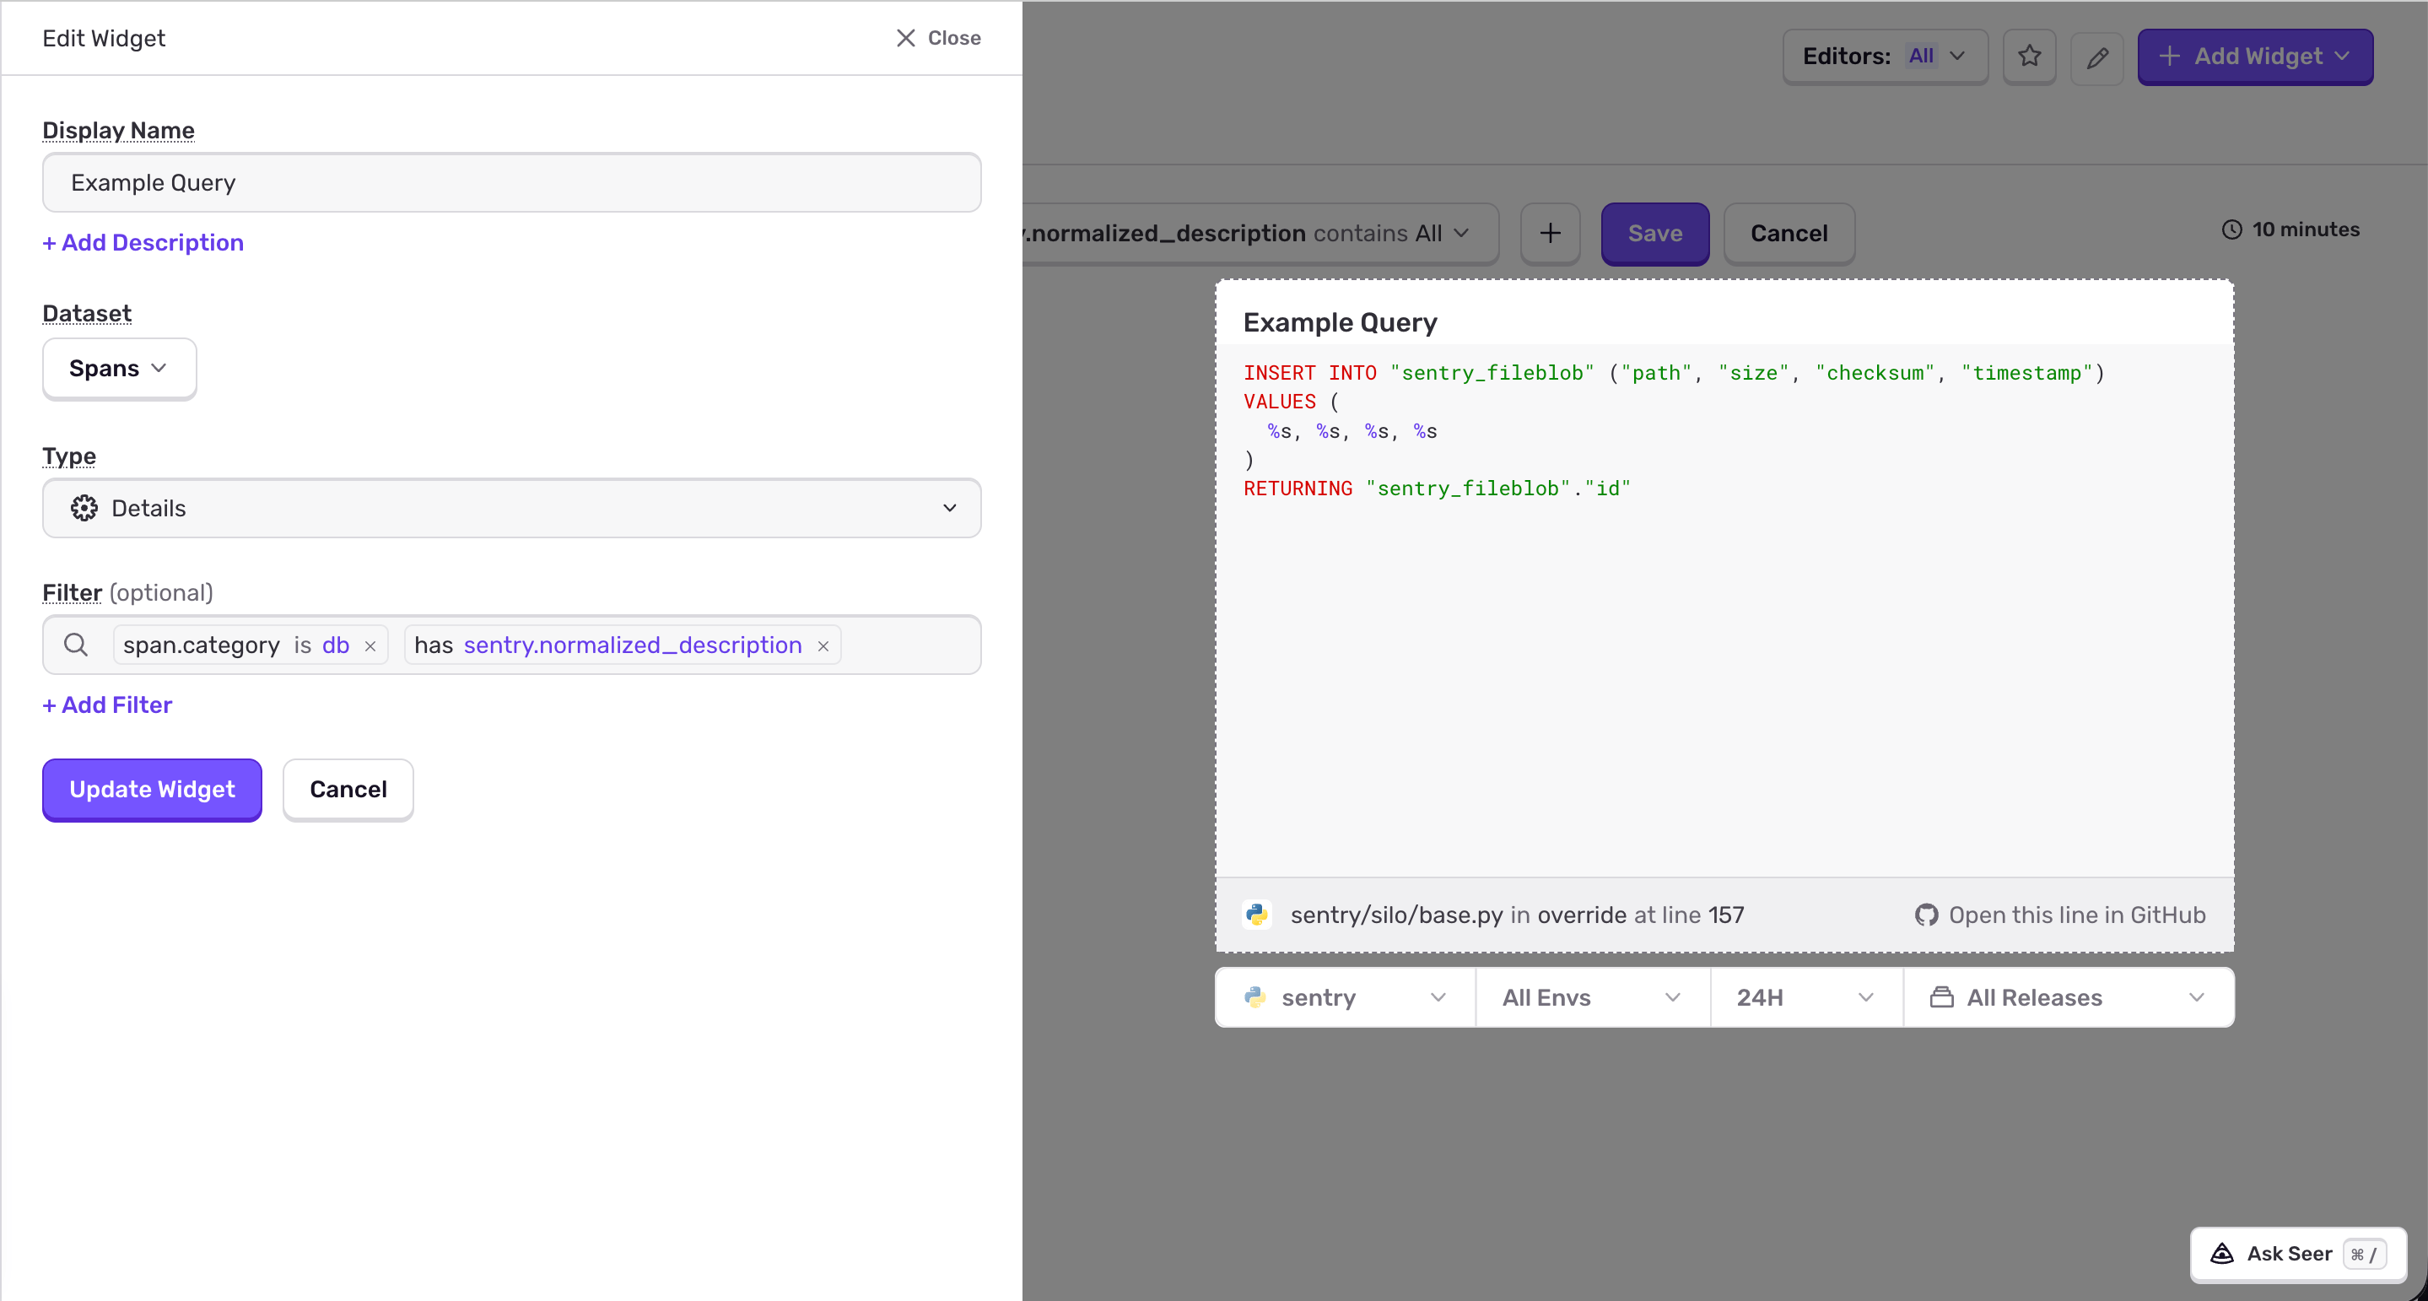Open the normalized_description contains All filter
Image resolution: width=2428 pixels, height=1301 pixels.
(x=1260, y=233)
